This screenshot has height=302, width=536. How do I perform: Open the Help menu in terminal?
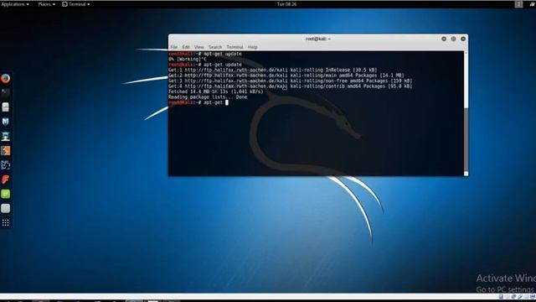coord(252,47)
